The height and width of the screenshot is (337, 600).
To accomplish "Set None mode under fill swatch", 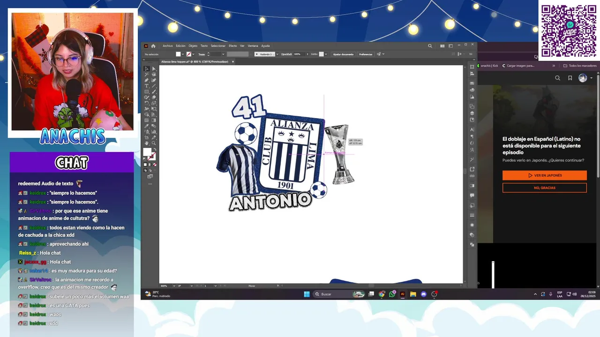I will (x=155, y=164).
